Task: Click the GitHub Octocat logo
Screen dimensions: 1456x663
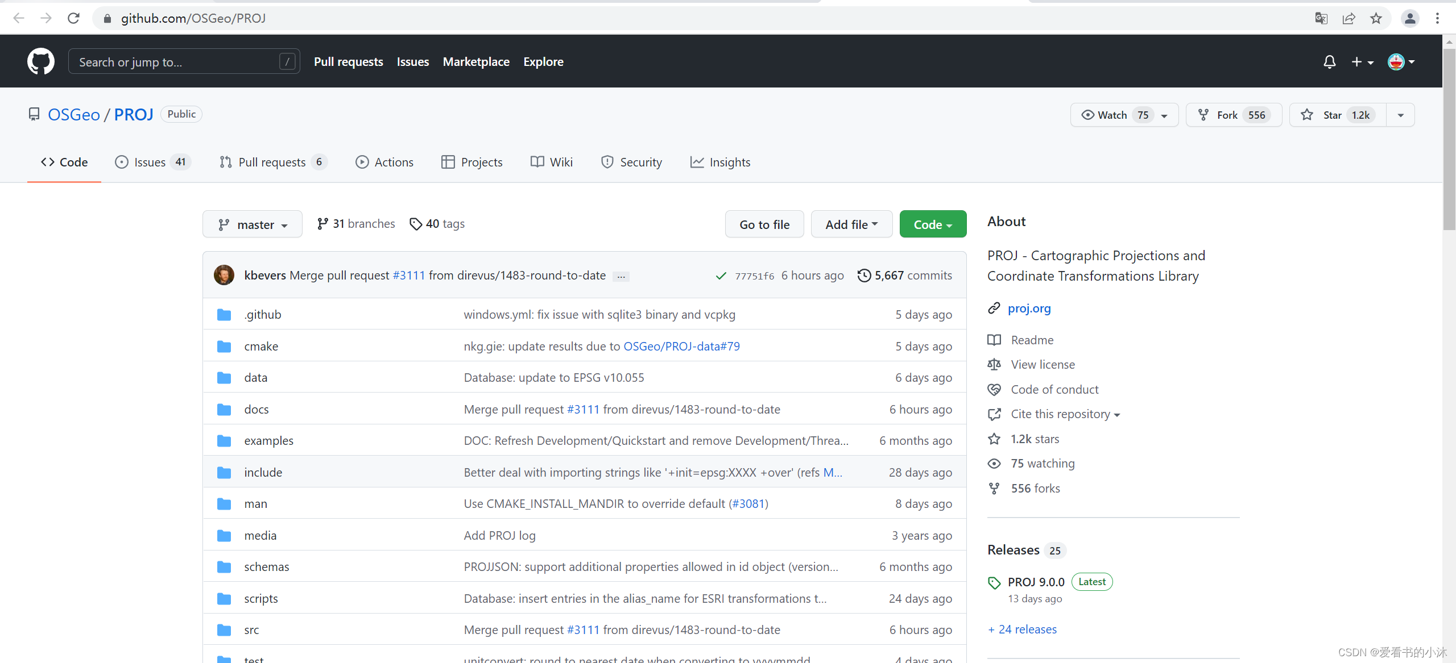Action: click(41, 61)
